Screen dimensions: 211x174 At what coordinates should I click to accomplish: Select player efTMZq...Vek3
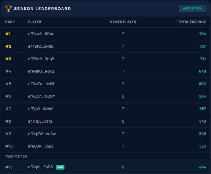tap(41, 84)
